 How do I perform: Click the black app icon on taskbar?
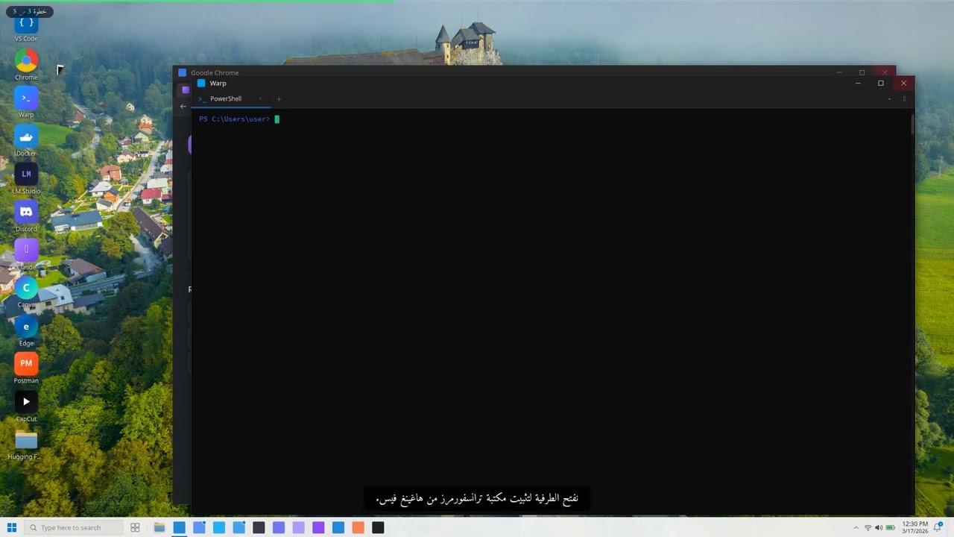pyautogui.click(x=378, y=527)
